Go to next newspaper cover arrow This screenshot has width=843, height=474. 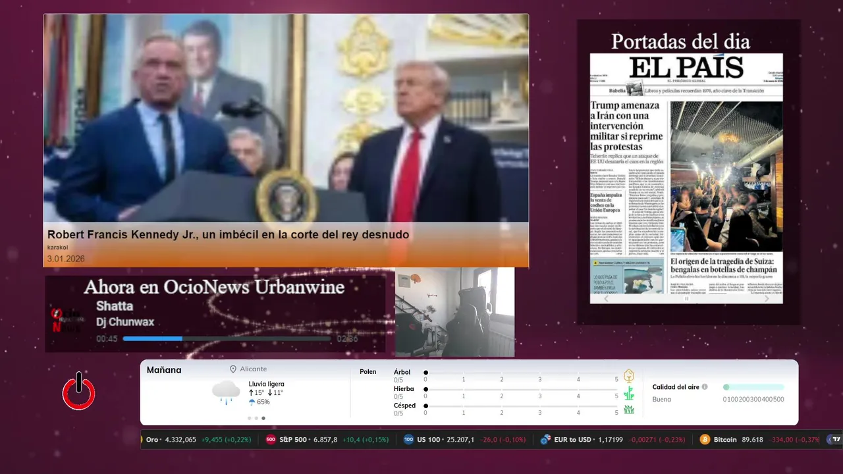[767, 298]
